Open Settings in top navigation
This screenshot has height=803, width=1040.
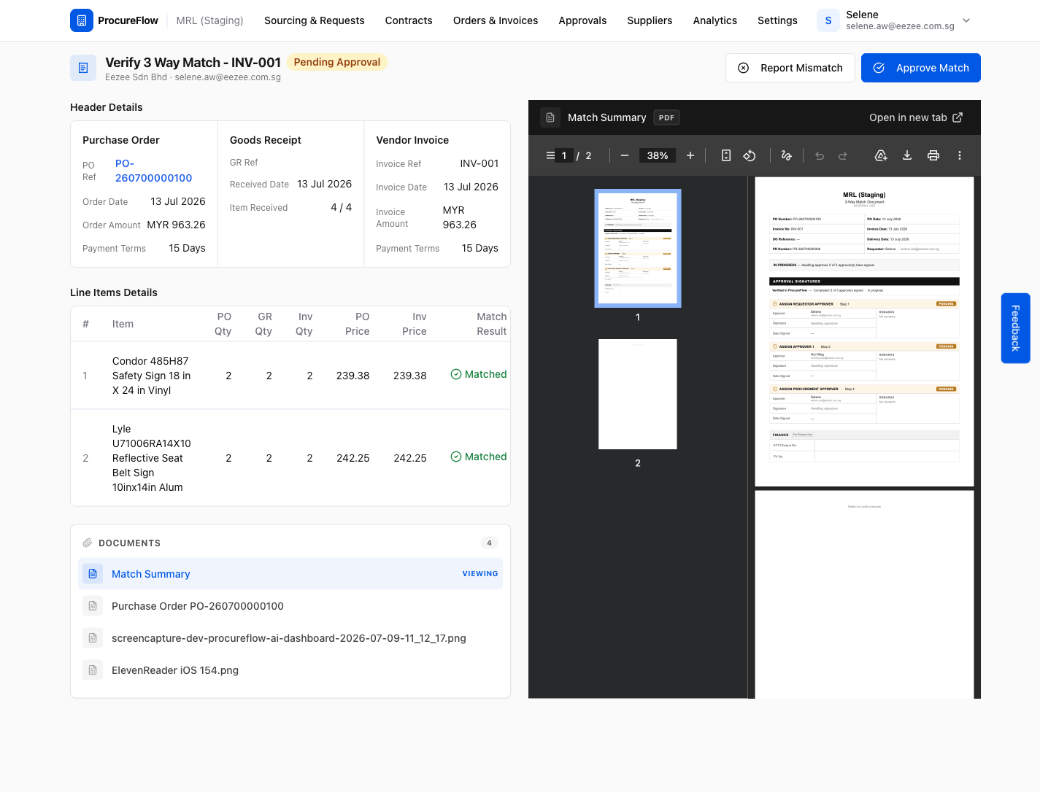tap(777, 20)
